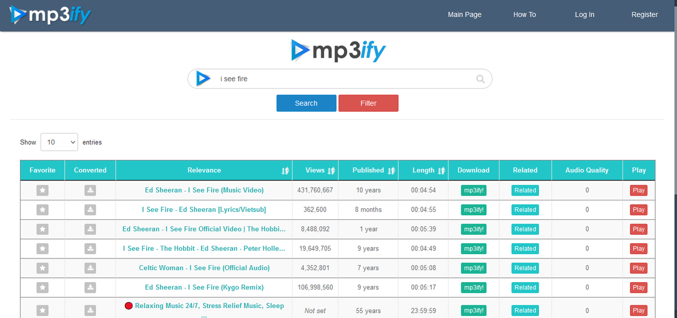The image size is (677, 318).
Task: Show Related for Celtic Woman row
Action: point(525,268)
